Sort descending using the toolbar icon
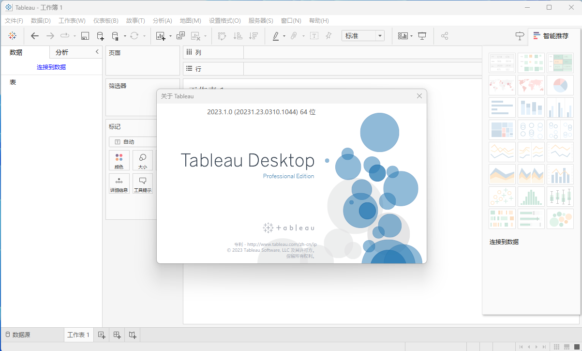This screenshot has width=582, height=351. (x=253, y=36)
